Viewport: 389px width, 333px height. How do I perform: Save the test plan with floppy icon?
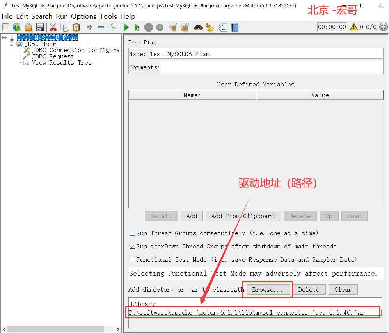coord(40,27)
